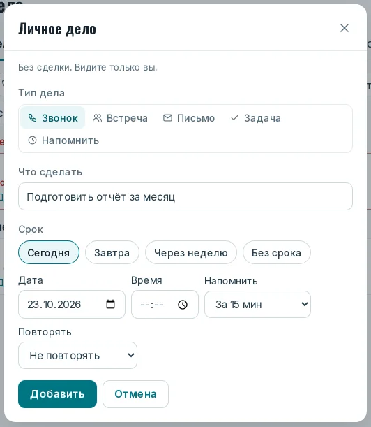The image size is (371, 427).
Task: Select the Встреча activity type
Action: click(120, 118)
